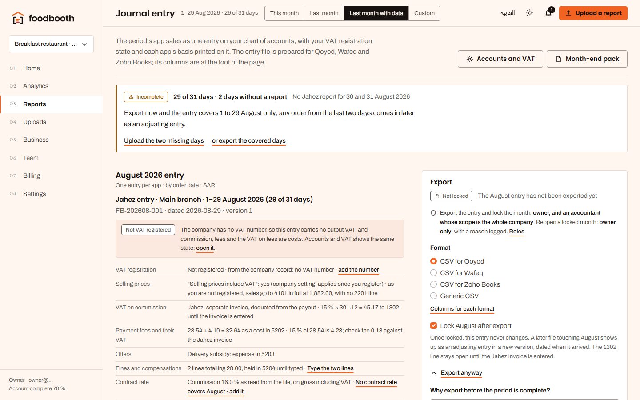The height and width of the screenshot is (400, 640).
Task: Select Last month with data tab
Action: point(376,13)
